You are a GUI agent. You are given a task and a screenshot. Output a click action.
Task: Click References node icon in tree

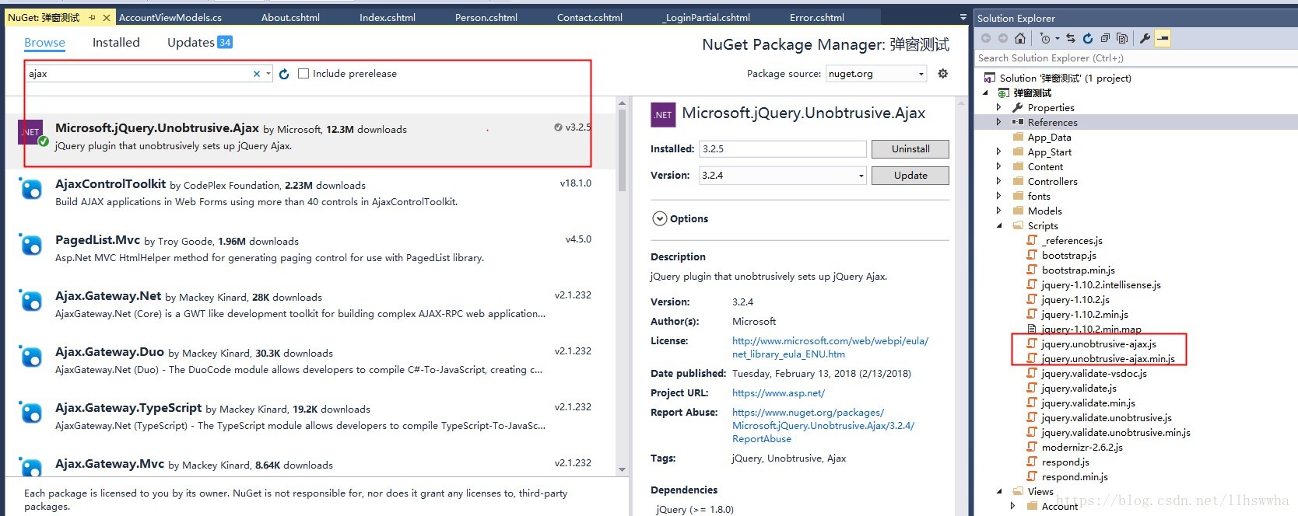tap(1018, 122)
